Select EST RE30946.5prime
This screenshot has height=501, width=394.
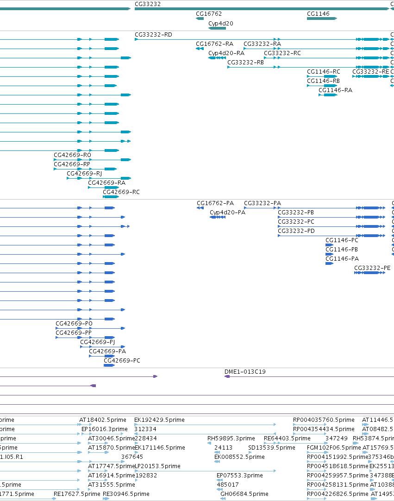pos(126,495)
